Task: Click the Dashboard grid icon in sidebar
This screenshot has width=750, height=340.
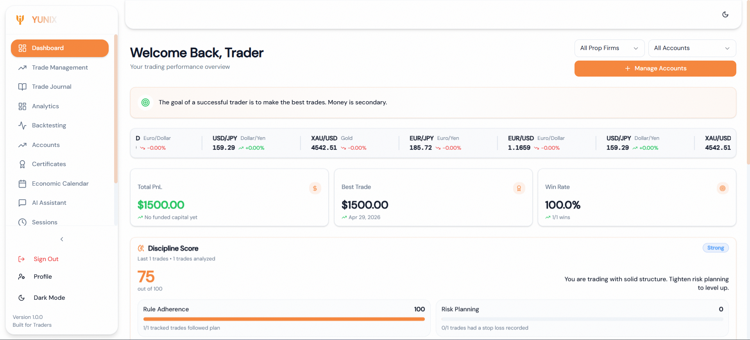Action: pyautogui.click(x=22, y=48)
